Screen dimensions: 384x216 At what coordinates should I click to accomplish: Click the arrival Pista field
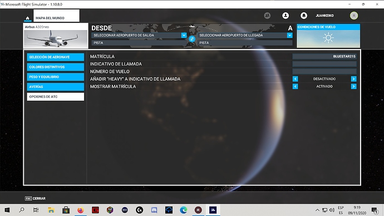pos(245,43)
